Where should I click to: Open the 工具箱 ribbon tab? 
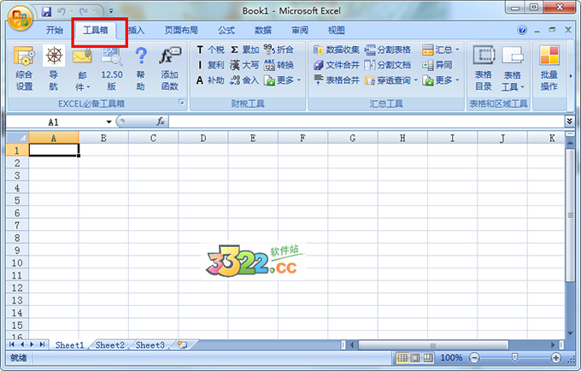96,31
